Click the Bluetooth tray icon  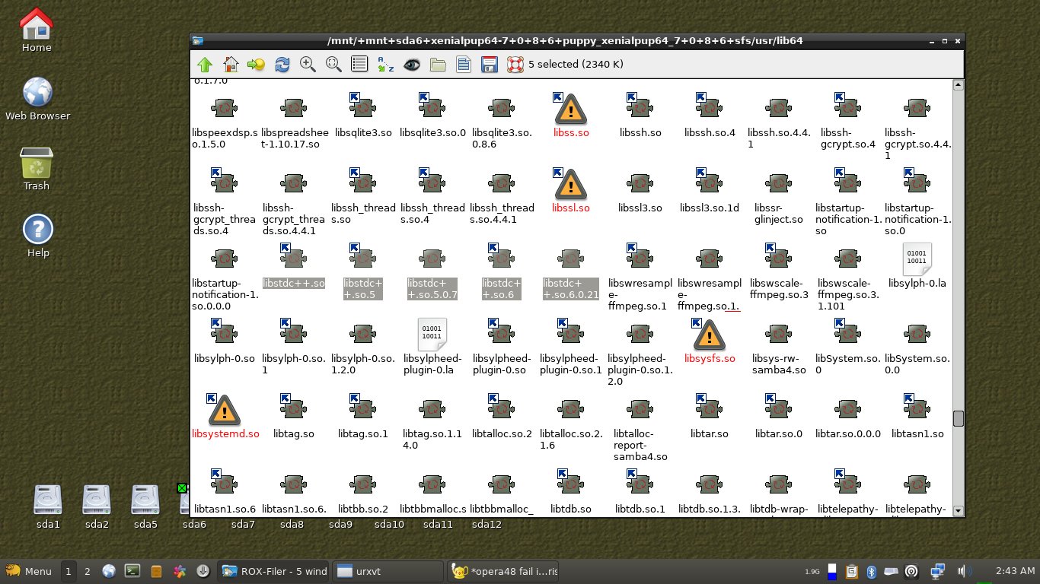coord(873,571)
